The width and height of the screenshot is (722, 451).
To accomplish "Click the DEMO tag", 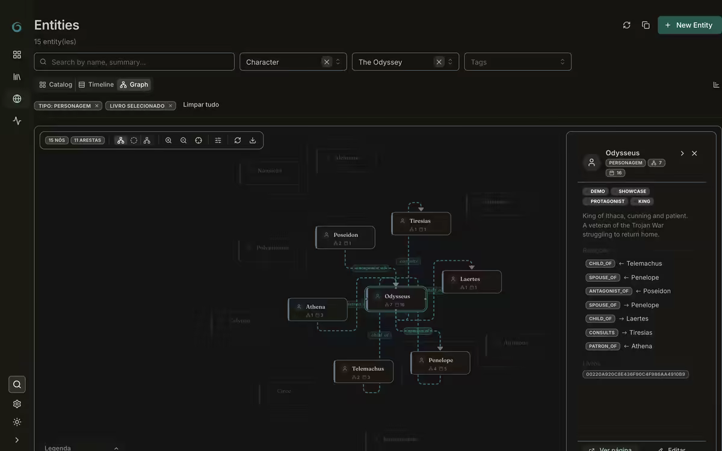I will [x=596, y=191].
